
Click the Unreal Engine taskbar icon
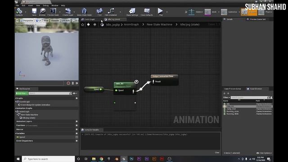tap(124, 159)
